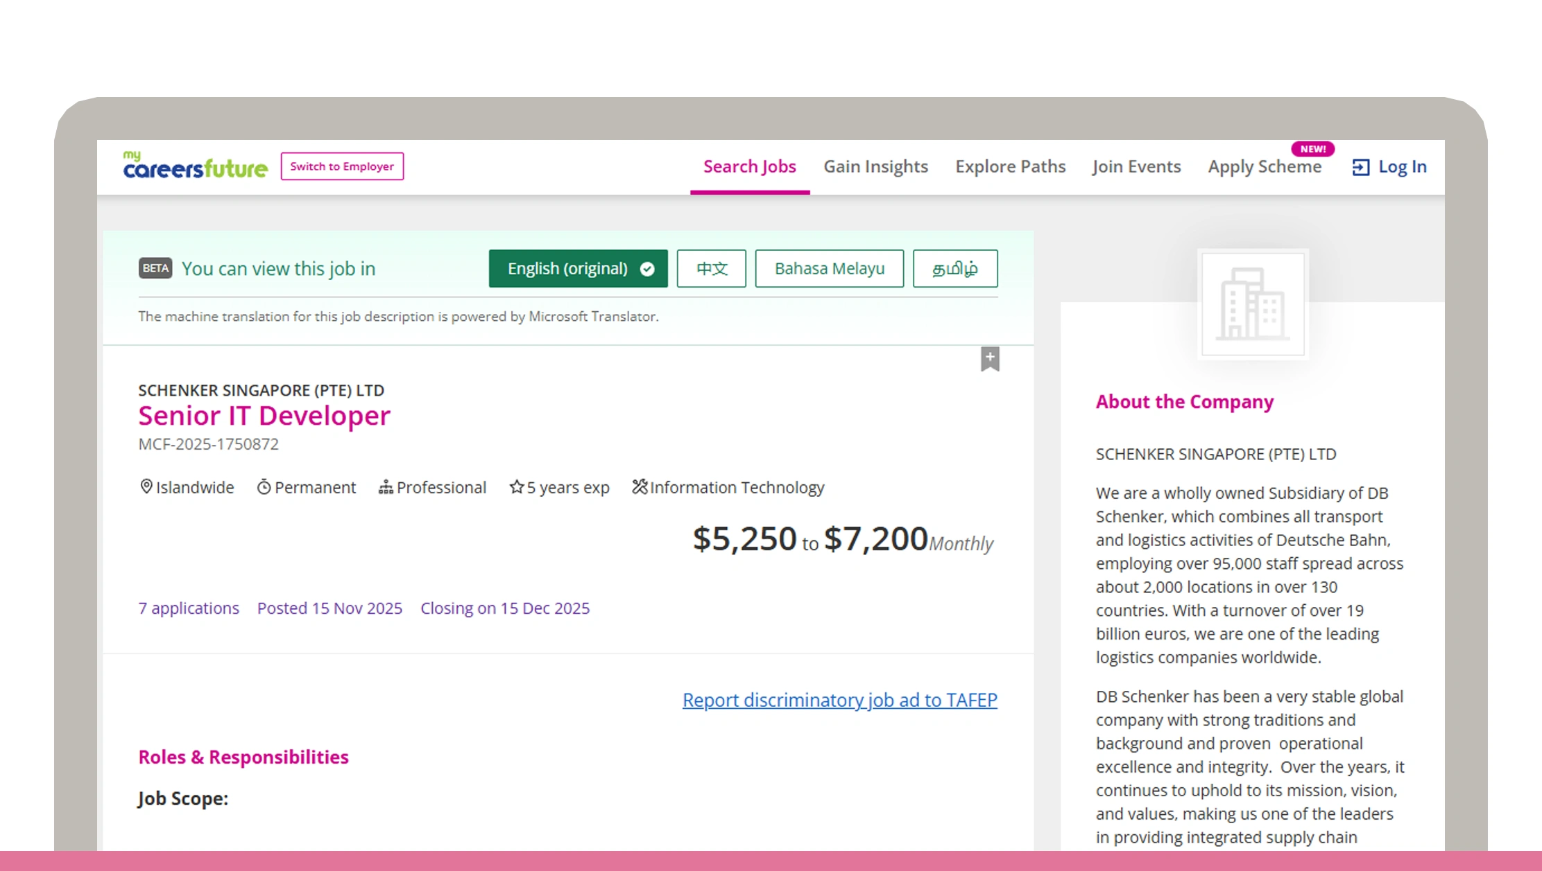
Task: Click the Islandwide location pin icon
Action: point(146,487)
